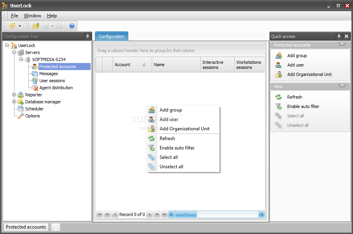
Task: Choose Enable auto filter in context menu
Action: (183, 148)
